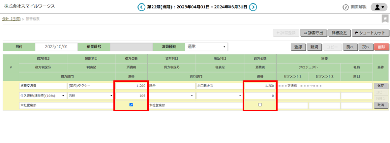Open credit tax notation dropdown

(220, 95)
